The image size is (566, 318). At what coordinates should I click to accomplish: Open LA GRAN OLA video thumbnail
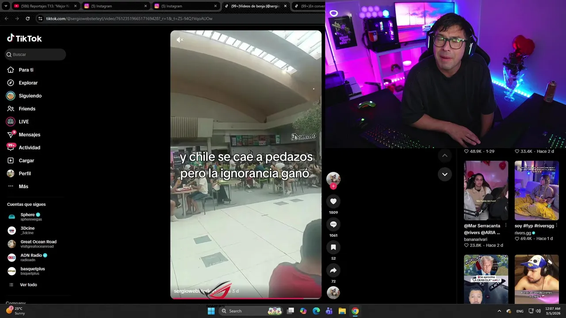click(x=486, y=279)
